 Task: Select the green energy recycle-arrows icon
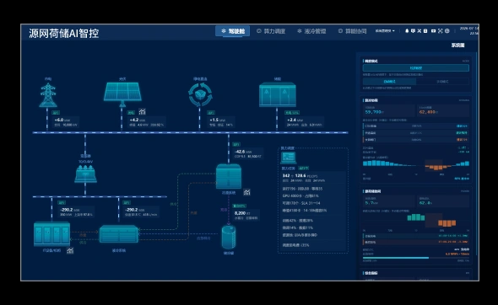click(x=200, y=94)
